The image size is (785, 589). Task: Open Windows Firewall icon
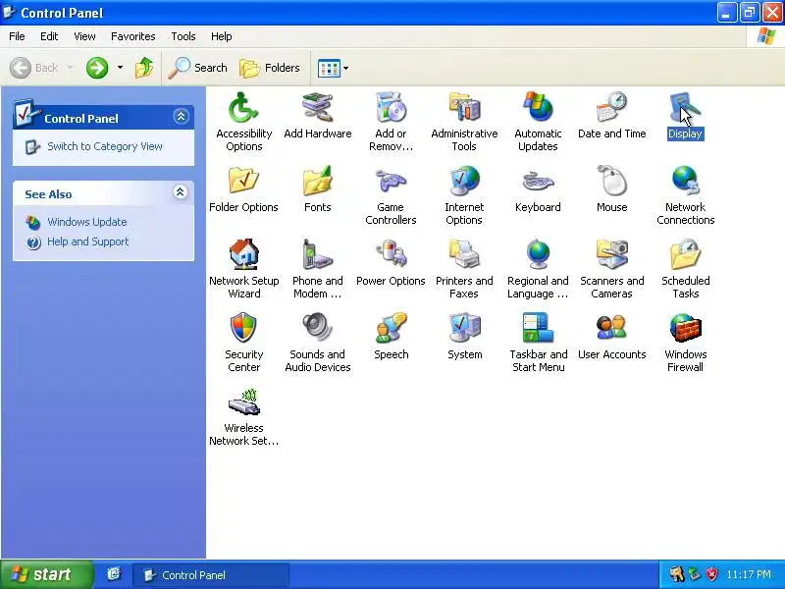pyautogui.click(x=685, y=328)
